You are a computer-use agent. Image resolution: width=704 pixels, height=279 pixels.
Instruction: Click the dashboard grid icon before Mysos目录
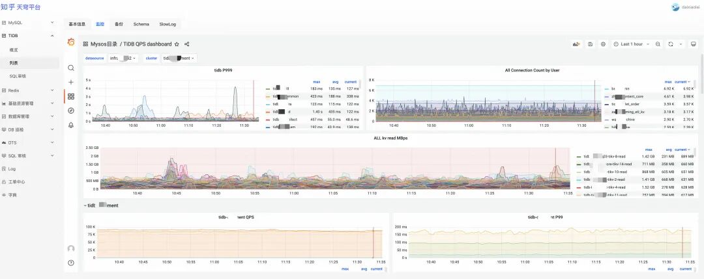pos(85,44)
